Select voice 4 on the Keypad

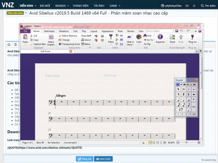[x=190, y=114]
